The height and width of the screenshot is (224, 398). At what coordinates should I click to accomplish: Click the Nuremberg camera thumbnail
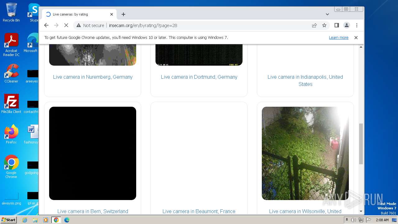93,55
